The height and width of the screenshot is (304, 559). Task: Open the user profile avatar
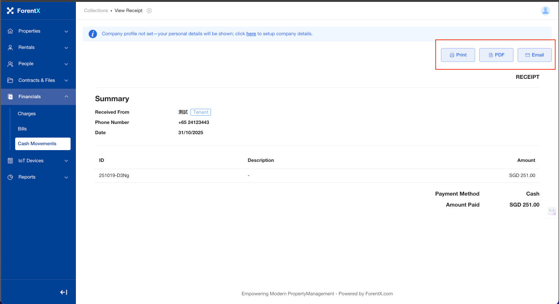point(545,11)
